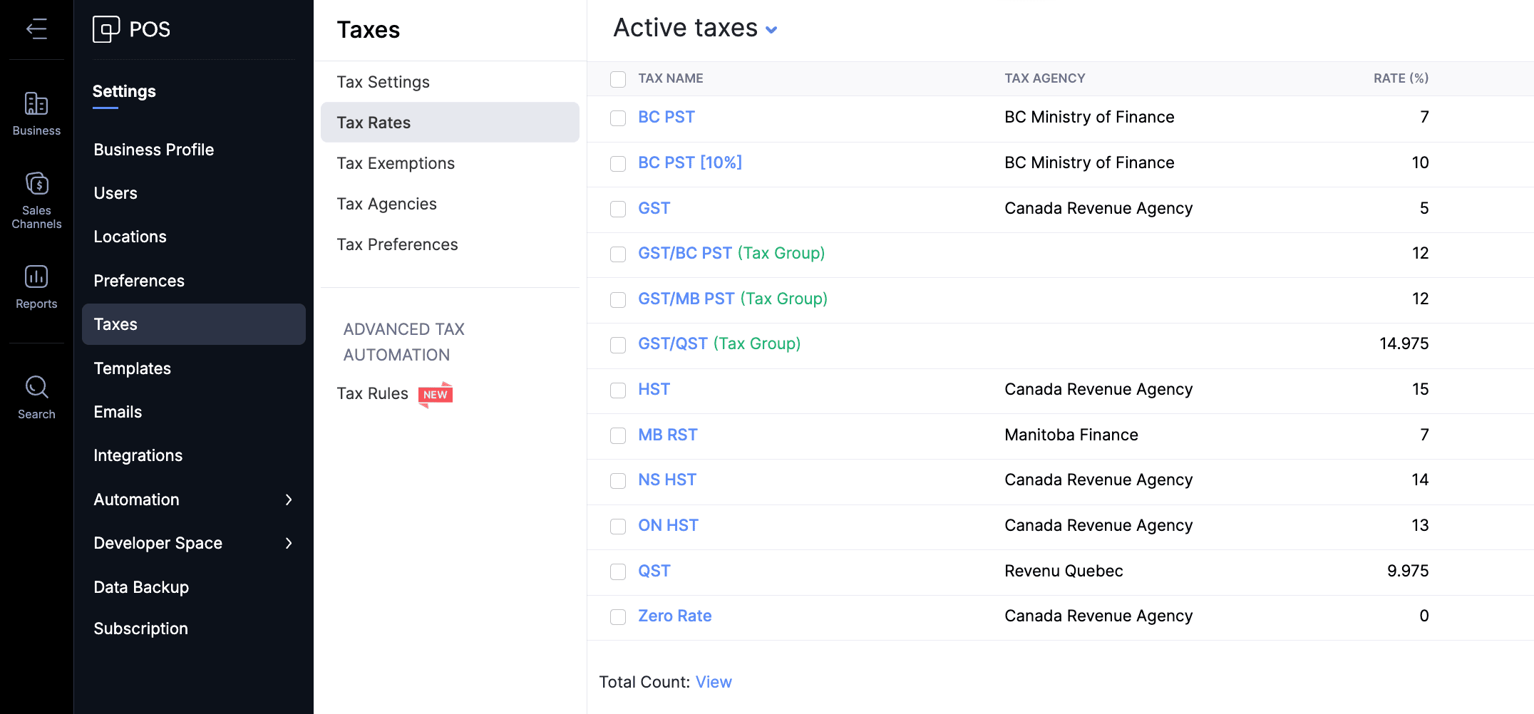Expand the Developer Space submenu chevron
Viewport: 1534px width, 714px height.
pos(289,544)
